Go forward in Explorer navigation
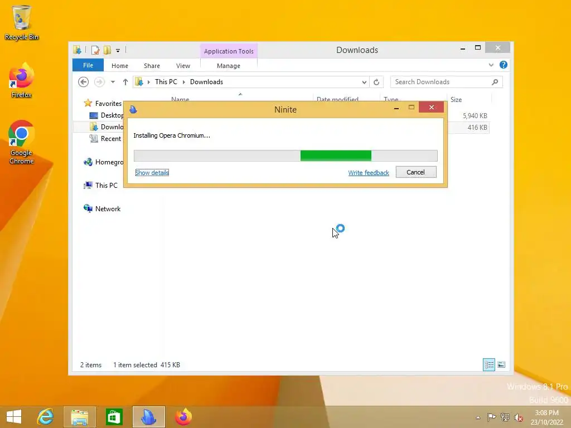 click(x=99, y=82)
